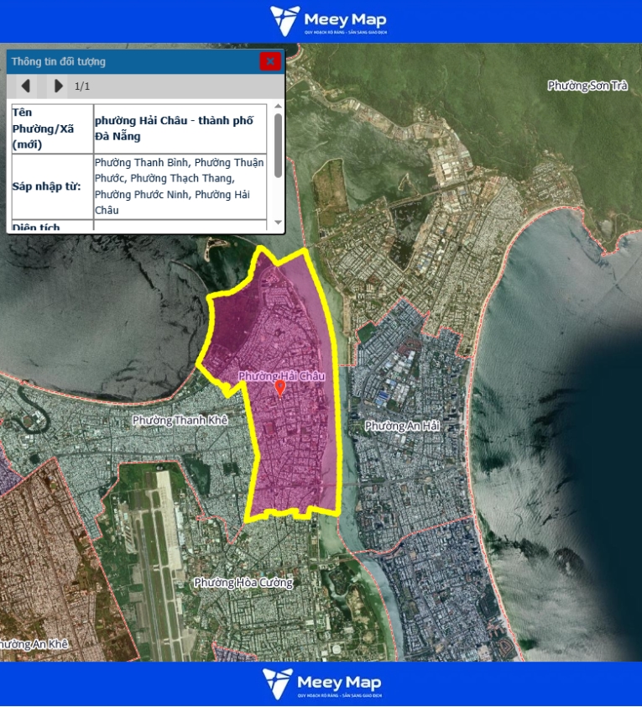Screen dimensions: 642x707
Task: Select the Phường Sơn Trà map label
Action: 587,86
